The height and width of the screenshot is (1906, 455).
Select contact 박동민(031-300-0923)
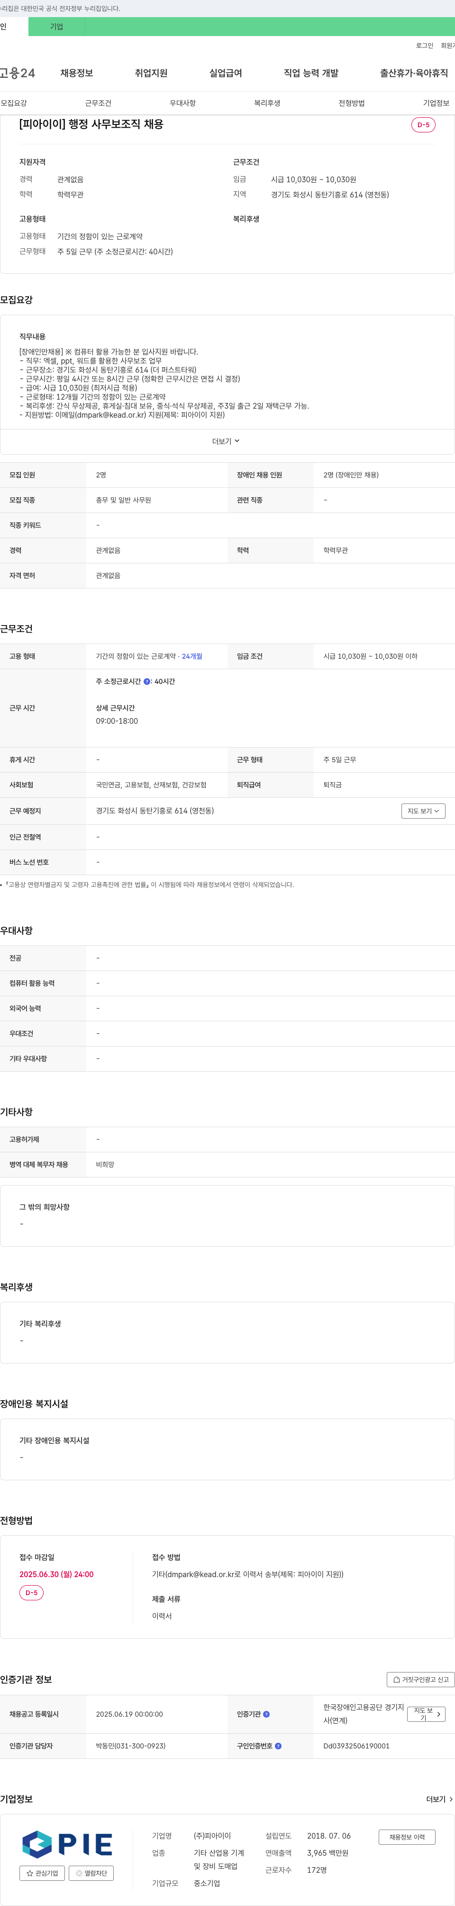tap(131, 1746)
